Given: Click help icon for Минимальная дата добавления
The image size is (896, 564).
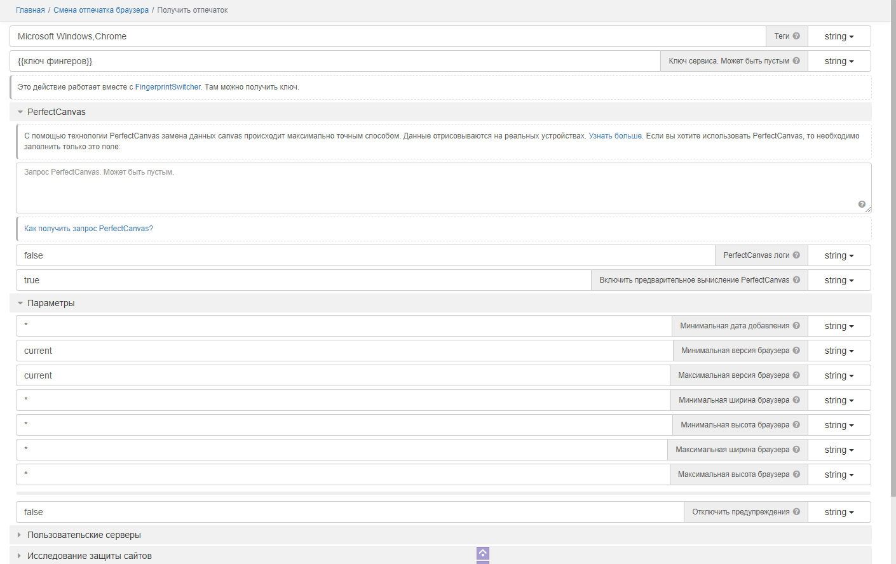Looking at the screenshot, I should pyautogui.click(x=796, y=326).
